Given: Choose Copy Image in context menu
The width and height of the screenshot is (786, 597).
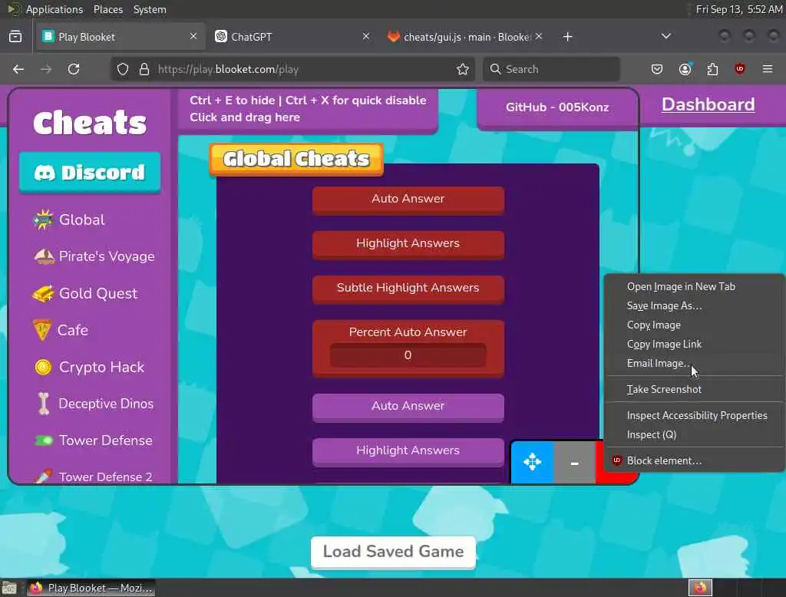Looking at the screenshot, I should (x=694, y=325).
